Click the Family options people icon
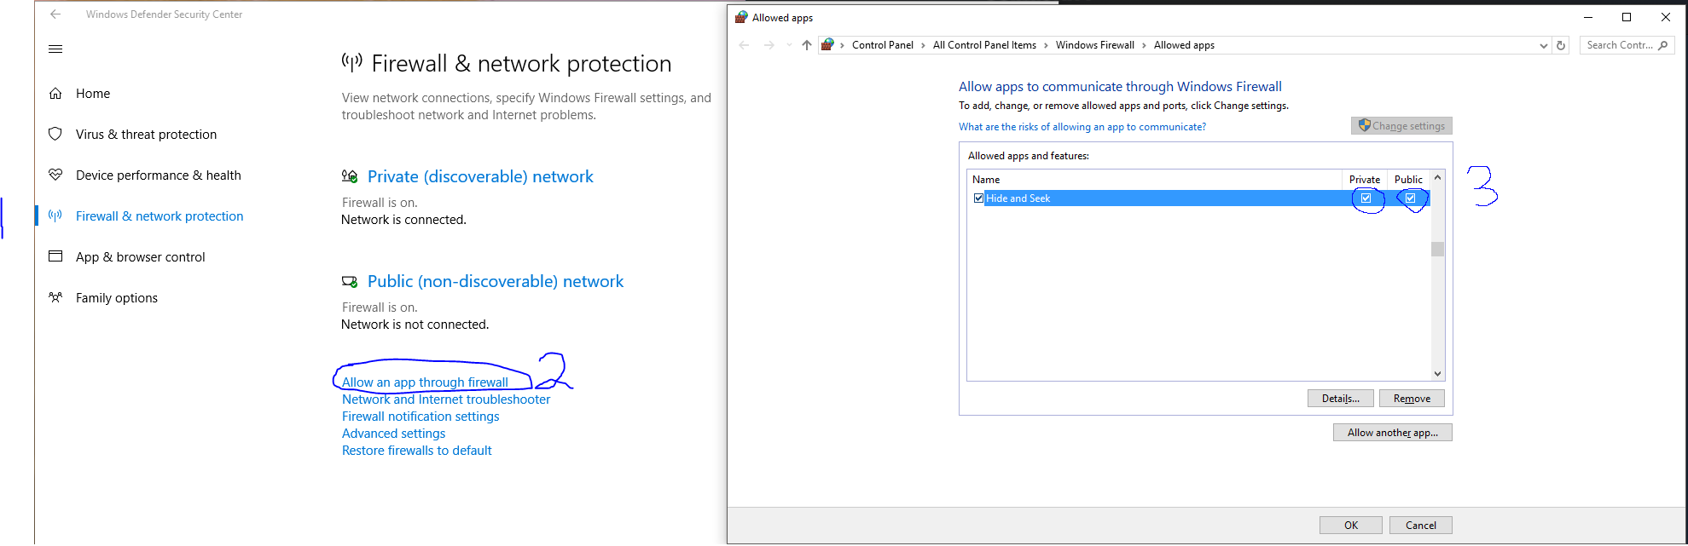The width and height of the screenshot is (1688, 546). [55, 297]
